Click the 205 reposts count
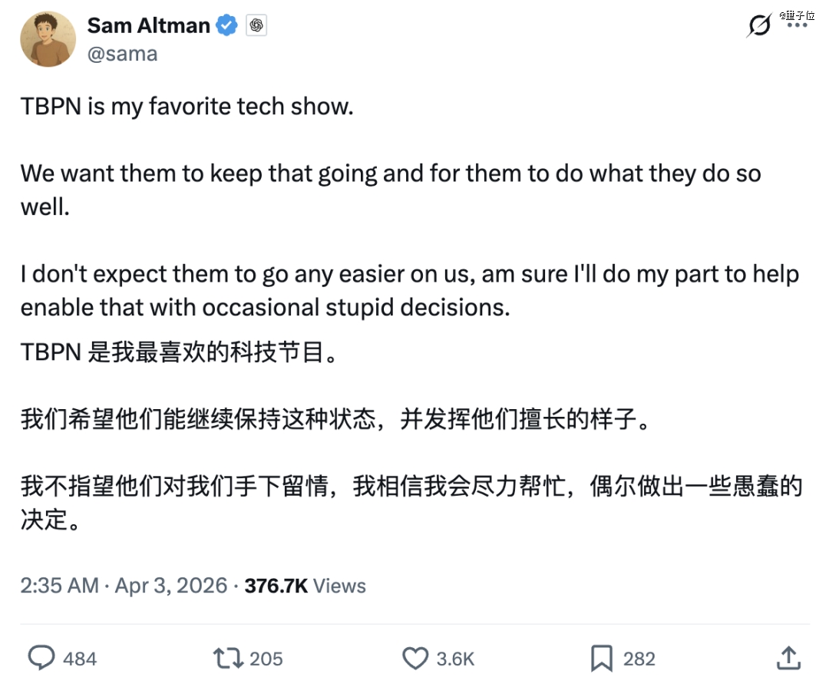 (x=266, y=659)
